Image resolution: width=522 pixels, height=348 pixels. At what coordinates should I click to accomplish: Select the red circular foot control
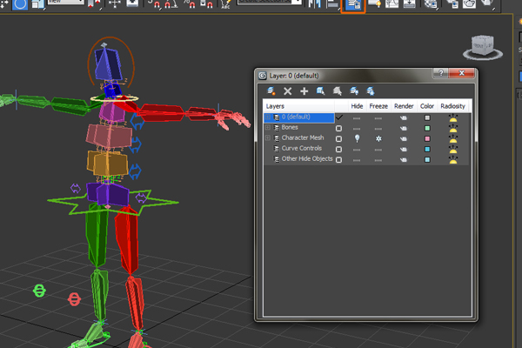[x=74, y=299]
